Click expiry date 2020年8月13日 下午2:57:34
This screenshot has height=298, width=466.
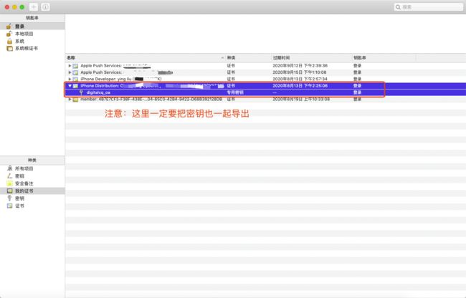[x=300, y=79]
